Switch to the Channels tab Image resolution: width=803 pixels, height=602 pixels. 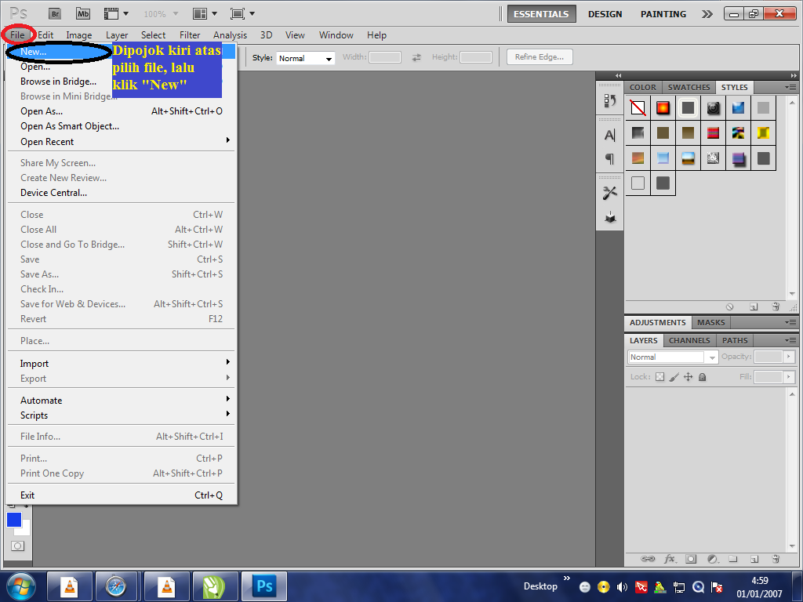pyautogui.click(x=689, y=340)
